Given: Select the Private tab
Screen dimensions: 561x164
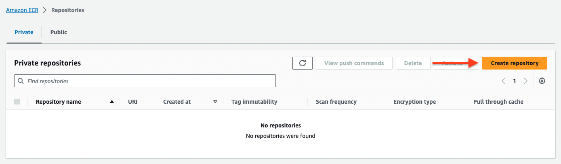Looking at the screenshot, I should coord(24,32).
